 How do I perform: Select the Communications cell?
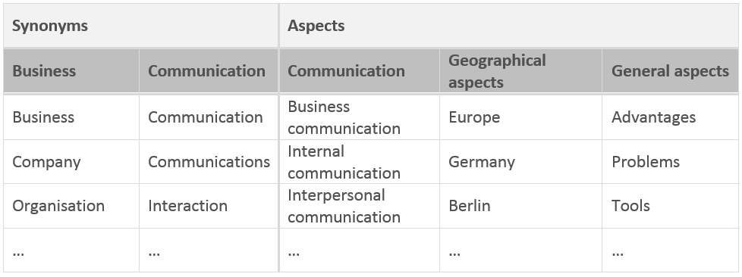[x=209, y=162]
